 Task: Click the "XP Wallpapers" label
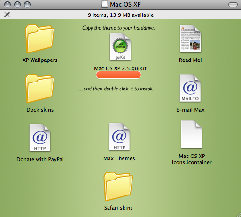pyautogui.click(x=40, y=60)
